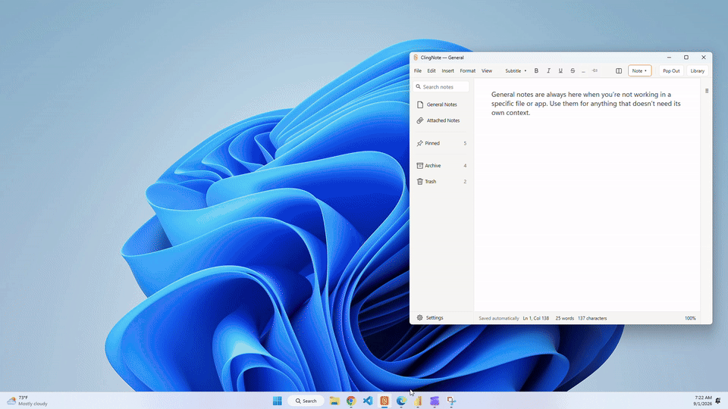Open the Format menu
This screenshot has height=409, width=728.
[468, 71]
